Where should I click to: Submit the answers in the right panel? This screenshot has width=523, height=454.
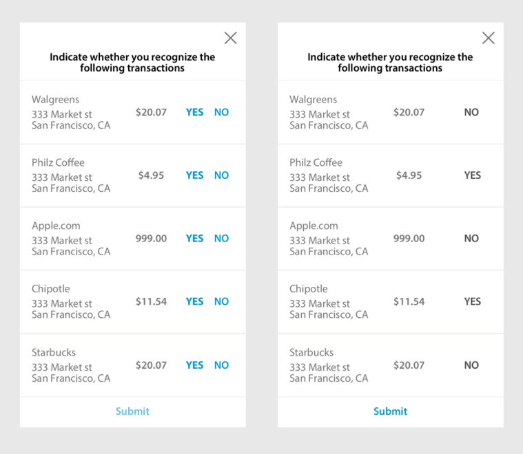point(390,411)
